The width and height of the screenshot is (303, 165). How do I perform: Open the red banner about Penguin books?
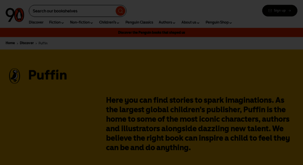pos(151,32)
